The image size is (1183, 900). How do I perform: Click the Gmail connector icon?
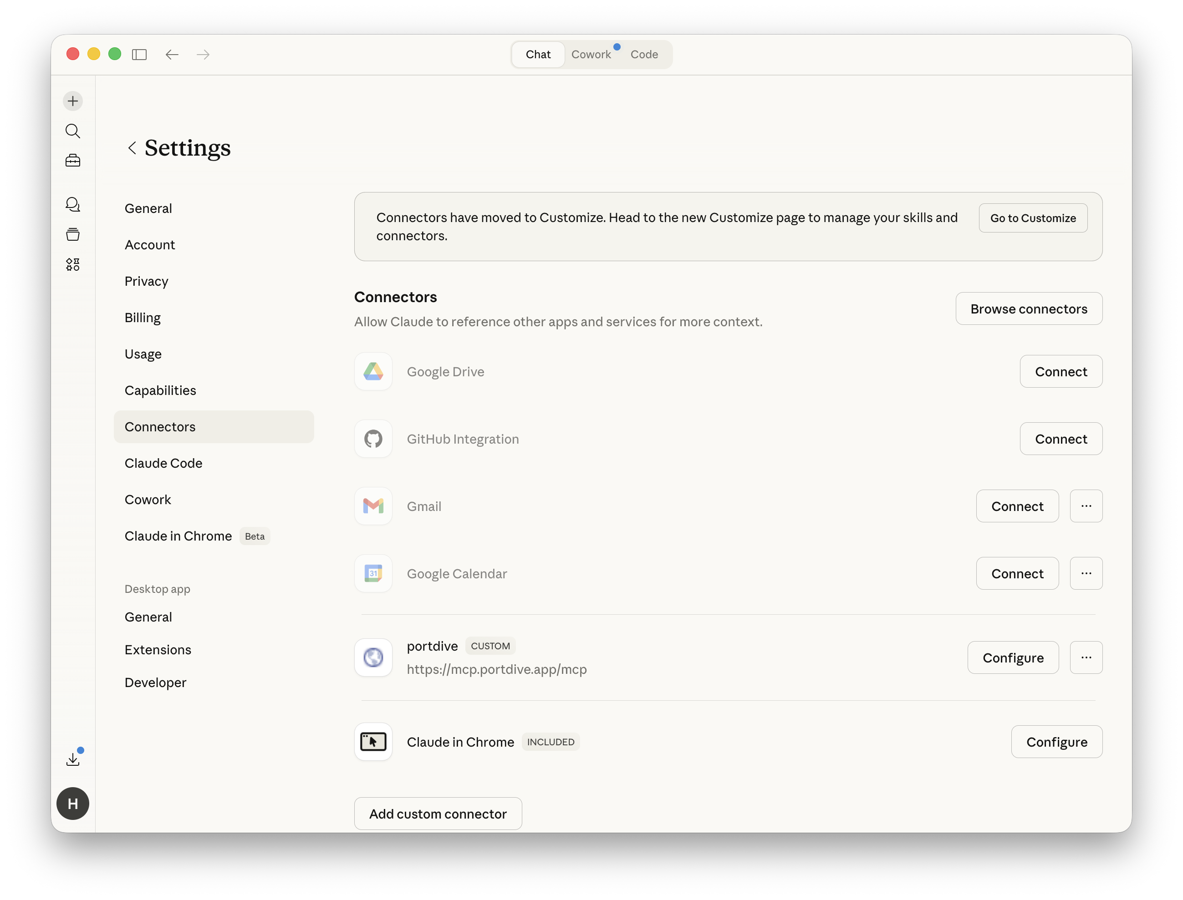[373, 506]
